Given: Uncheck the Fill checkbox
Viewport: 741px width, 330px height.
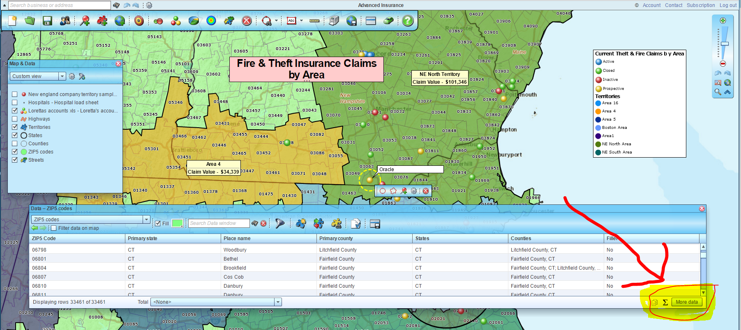Looking at the screenshot, I should pos(158,224).
